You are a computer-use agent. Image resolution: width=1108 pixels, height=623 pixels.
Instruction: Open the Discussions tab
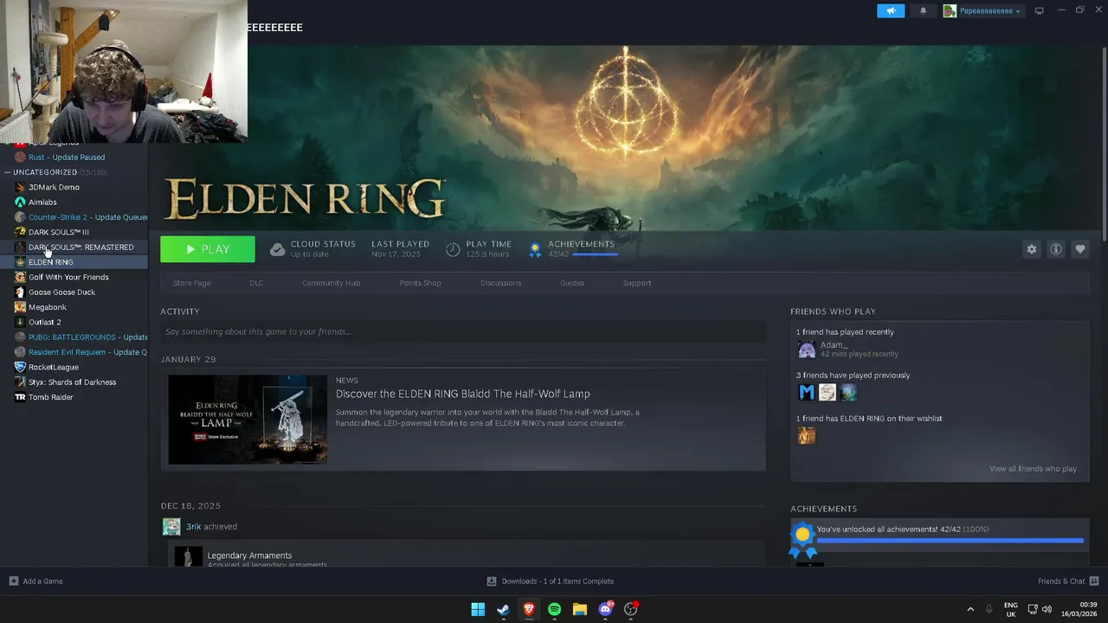click(501, 283)
